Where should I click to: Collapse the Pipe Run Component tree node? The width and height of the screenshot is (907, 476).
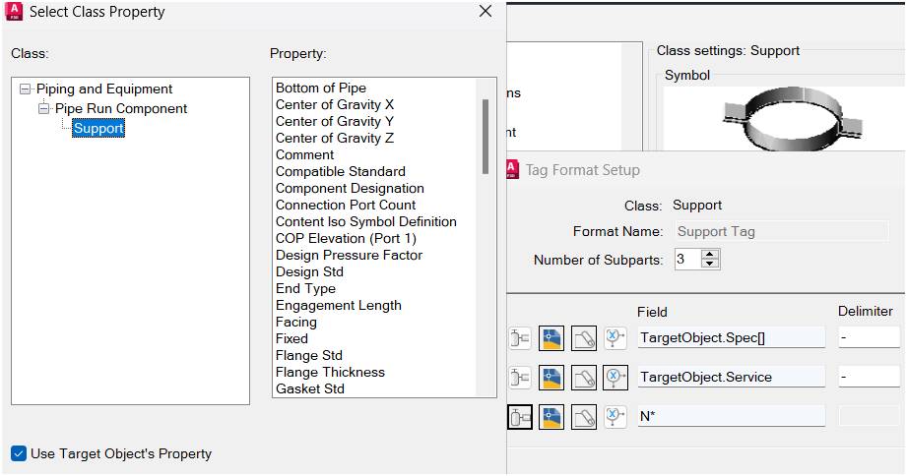click(44, 108)
